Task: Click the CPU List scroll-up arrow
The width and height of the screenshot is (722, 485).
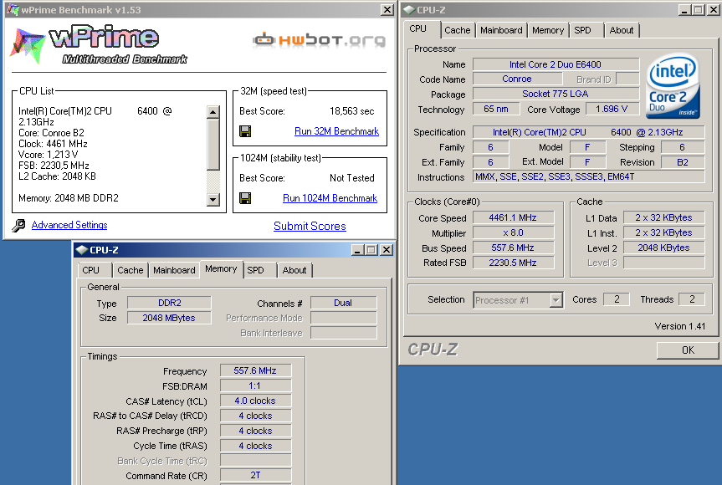Action: pos(213,112)
